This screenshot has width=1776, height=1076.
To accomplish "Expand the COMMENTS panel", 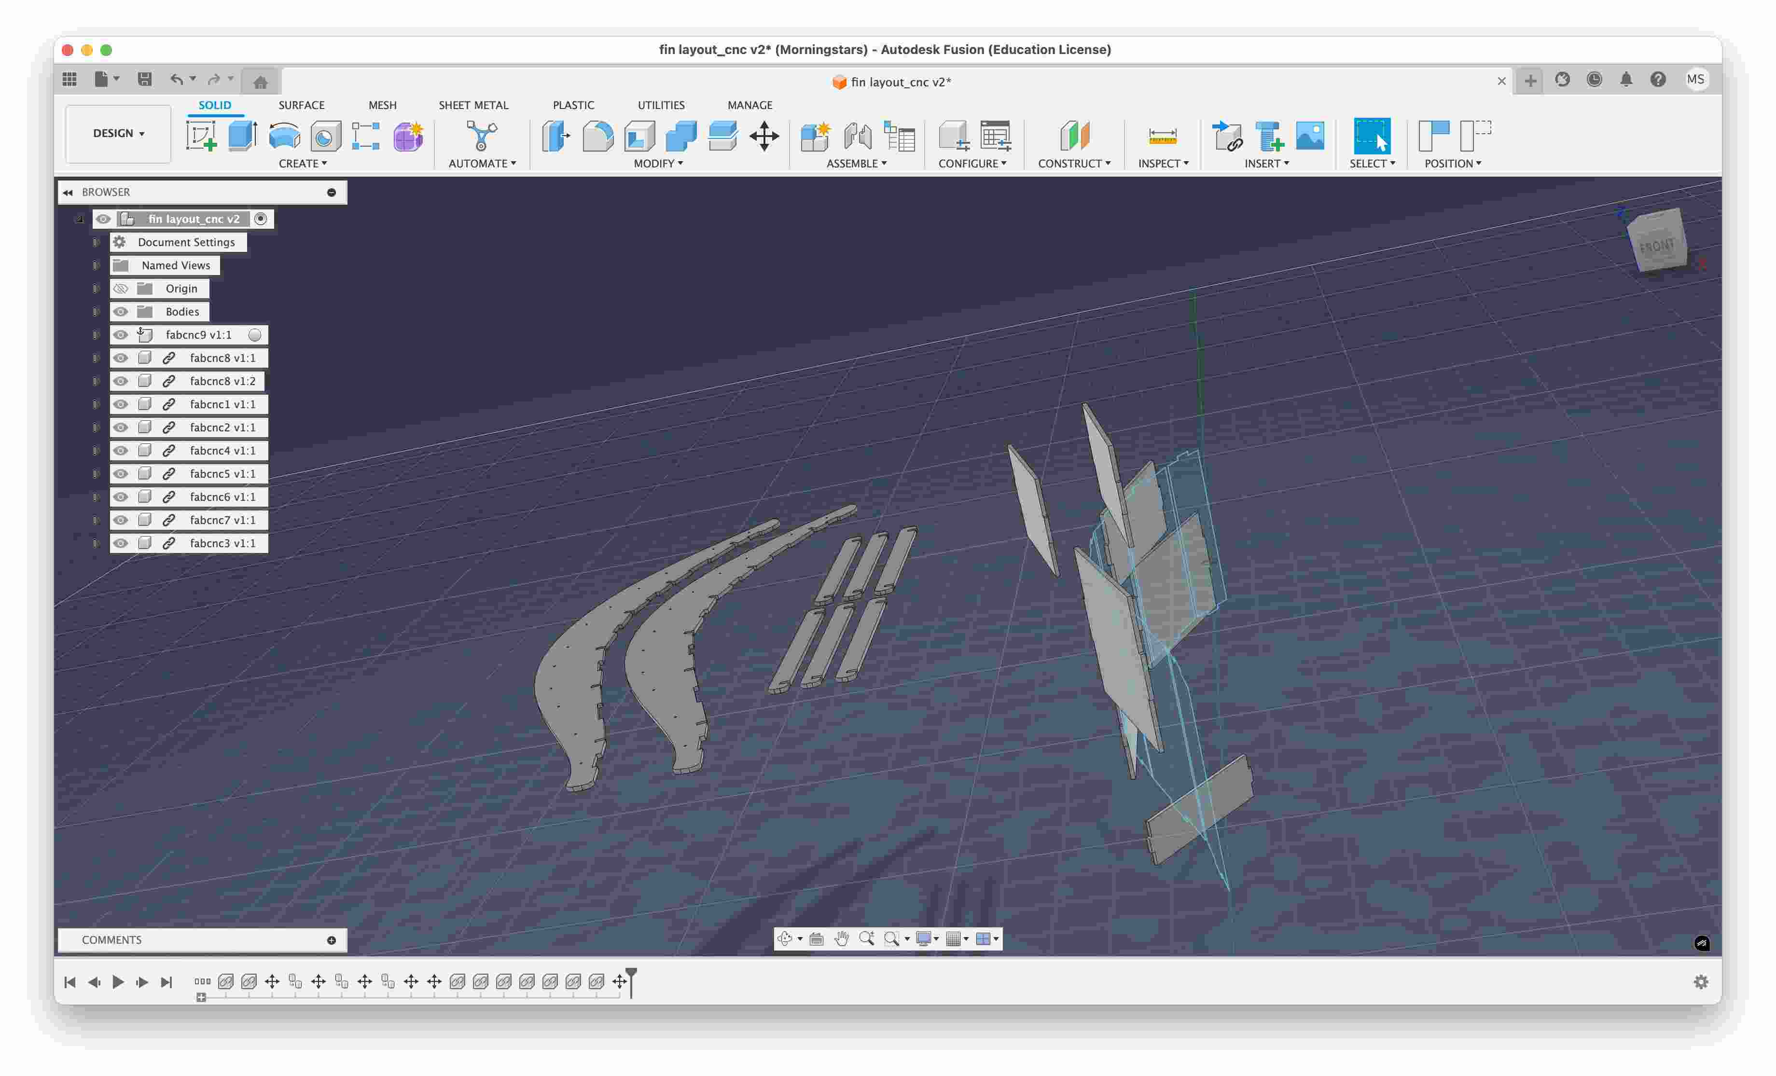I will click(x=332, y=940).
